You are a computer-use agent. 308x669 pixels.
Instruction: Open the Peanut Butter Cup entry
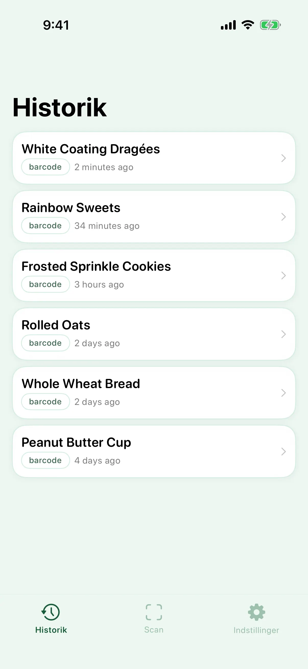pos(154,451)
